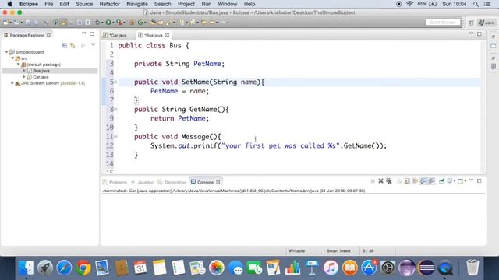Image resolution: width=499 pixels, height=280 pixels.
Task: Minimize the editor area
Action: click(x=471, y=33)
